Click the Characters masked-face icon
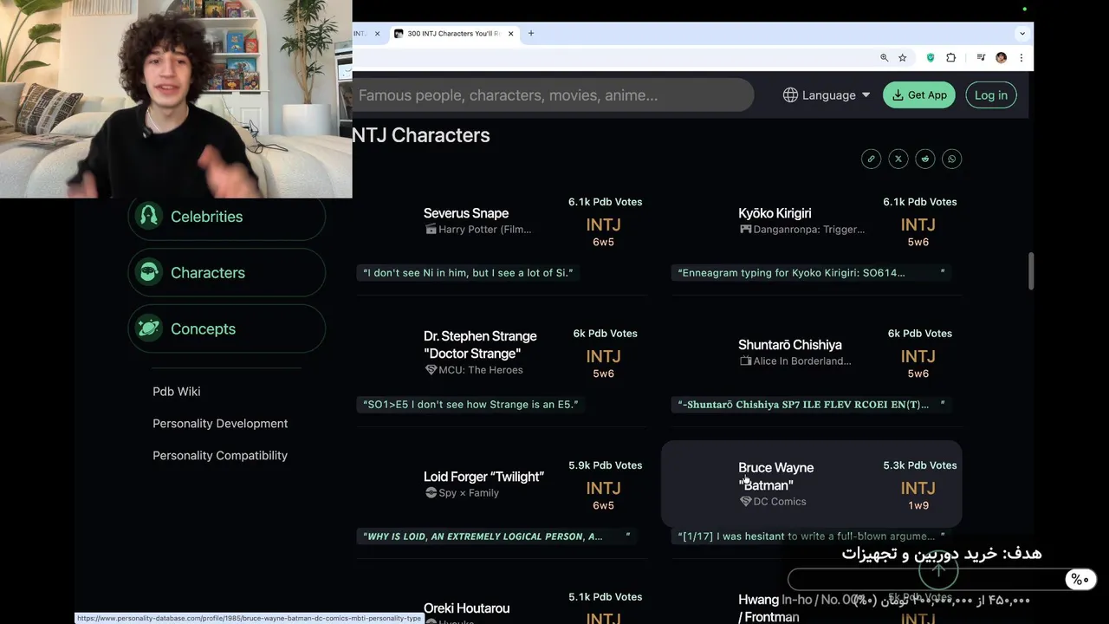The width and height of the screenshot is (1109, 624). point(149,272)
